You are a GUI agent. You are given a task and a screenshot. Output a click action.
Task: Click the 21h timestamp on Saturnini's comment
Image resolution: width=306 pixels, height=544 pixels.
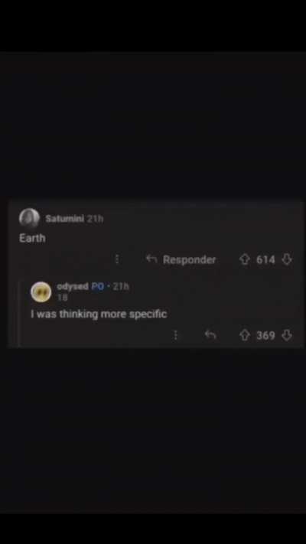click(95, 219)
